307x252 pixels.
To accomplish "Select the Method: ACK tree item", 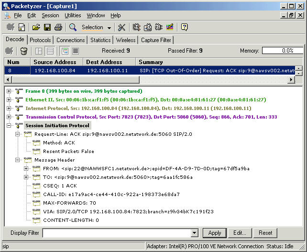I will (59, 143).
